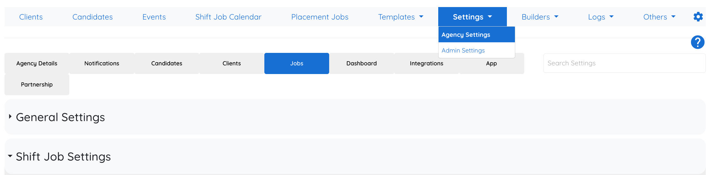Go to the Clients page
Image resolution: width=709 pixels, height=175 pixels.
point(31,17)
